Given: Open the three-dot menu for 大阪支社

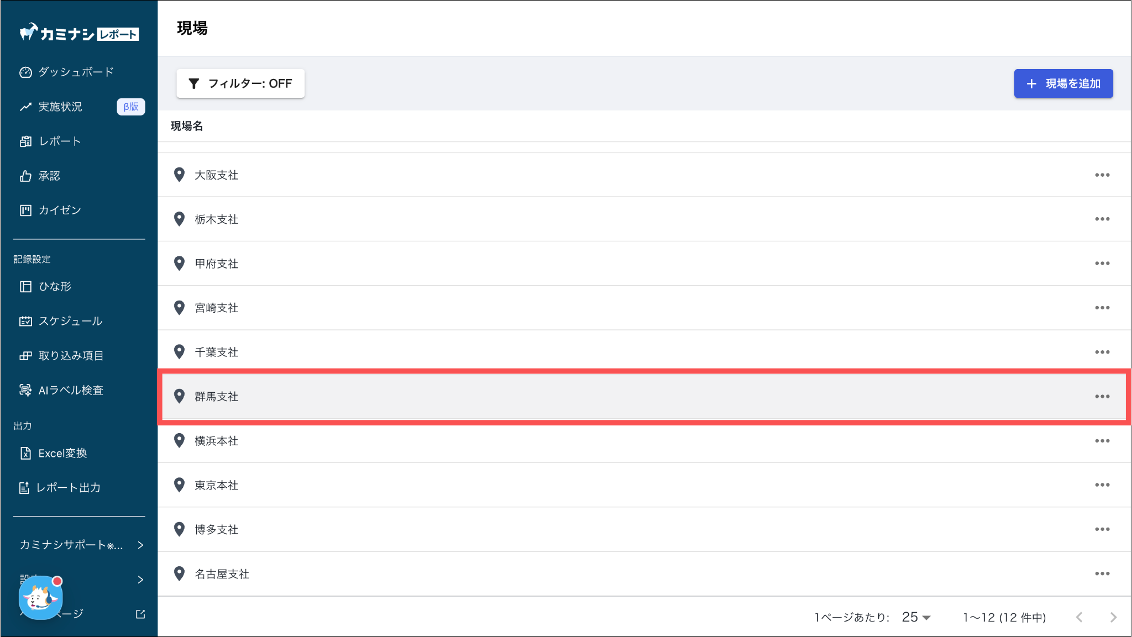Looking at the screenshot, I should [1102, 175].
